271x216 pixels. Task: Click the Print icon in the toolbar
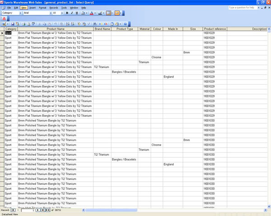(x=22, y=23)
